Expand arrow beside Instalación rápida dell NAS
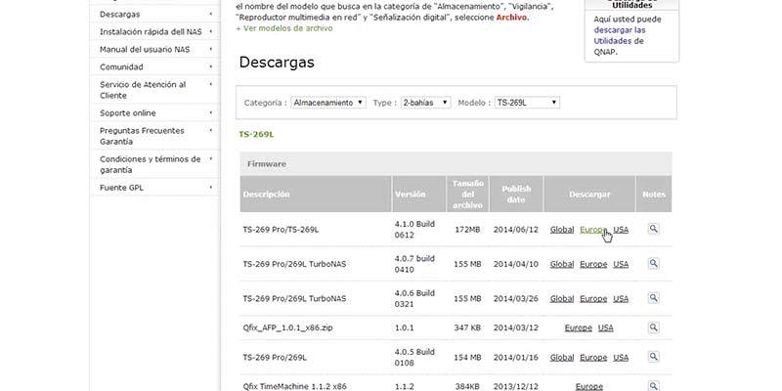This screenshot has width=782, height=391. pyautogui.click(x=210, y=31)
